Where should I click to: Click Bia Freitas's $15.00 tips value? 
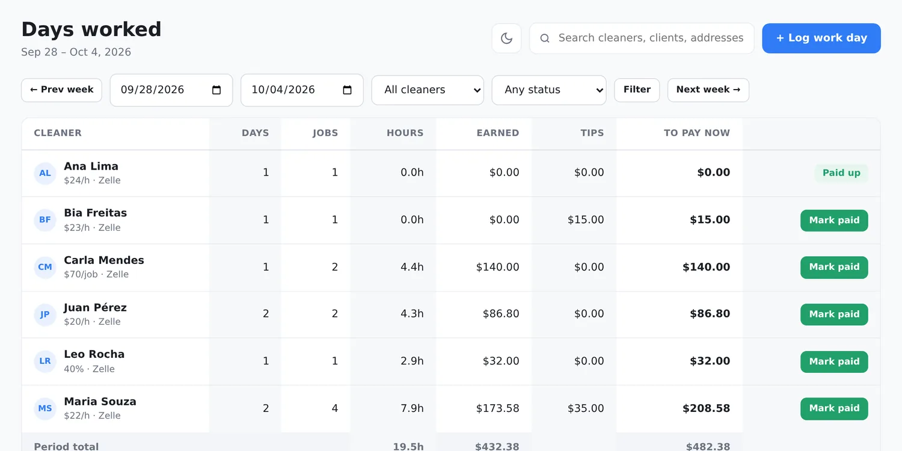pyautogui.click(x=586, y=220)
